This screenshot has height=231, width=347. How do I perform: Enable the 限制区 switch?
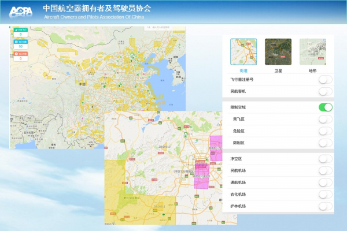click(x=325, y=143)
